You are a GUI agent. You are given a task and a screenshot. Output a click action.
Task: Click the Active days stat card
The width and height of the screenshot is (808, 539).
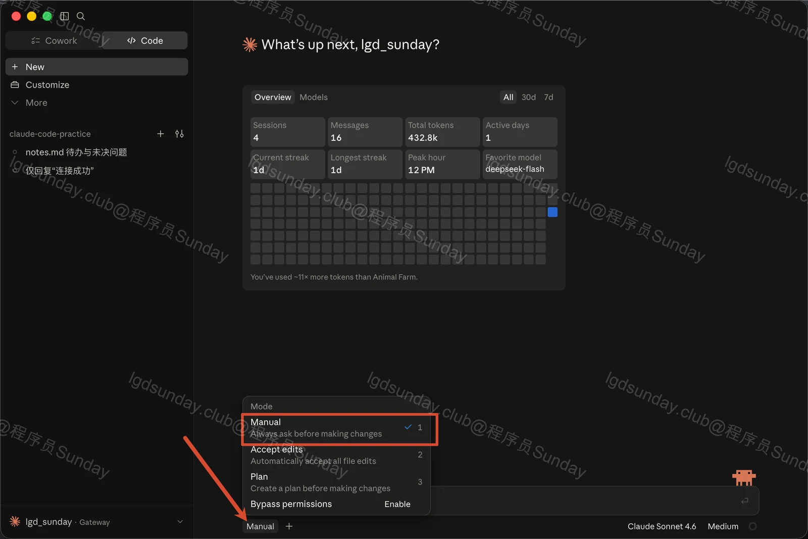[x=520, y=132]
